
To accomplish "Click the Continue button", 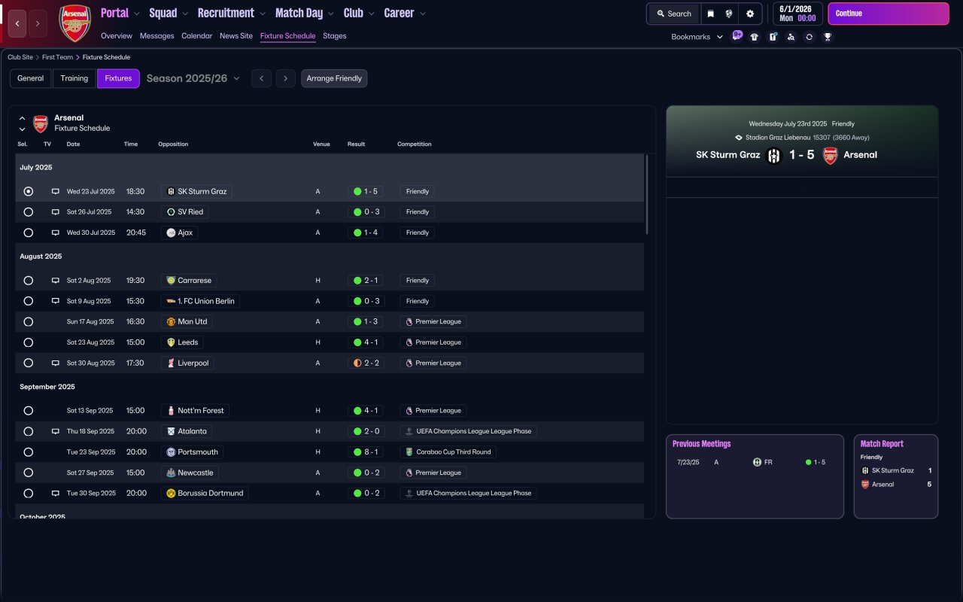I will (889, 14).
